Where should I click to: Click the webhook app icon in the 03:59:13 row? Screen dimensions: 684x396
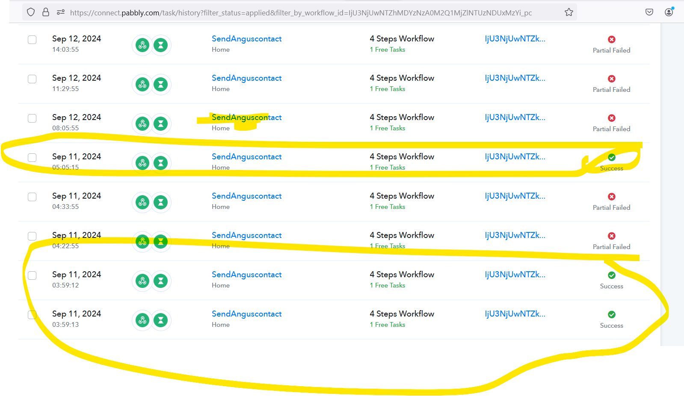142,320
